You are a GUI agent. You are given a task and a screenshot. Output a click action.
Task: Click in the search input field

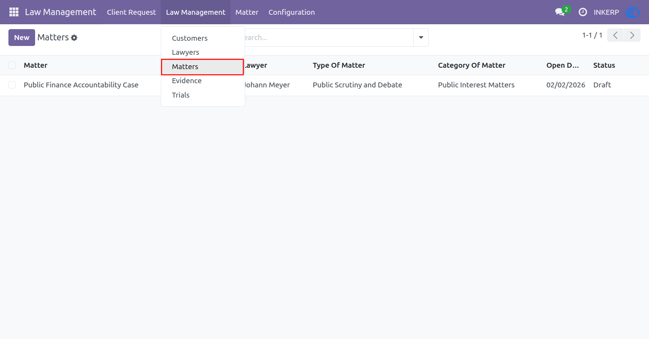click(329, 38)
